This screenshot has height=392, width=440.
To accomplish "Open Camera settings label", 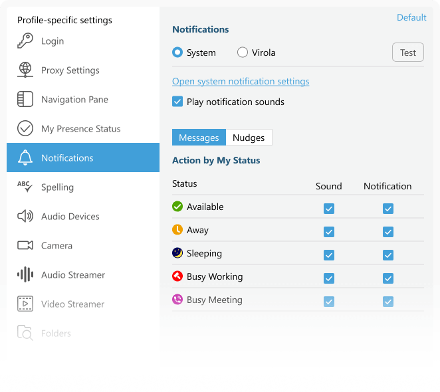I will tap(56, 246).
